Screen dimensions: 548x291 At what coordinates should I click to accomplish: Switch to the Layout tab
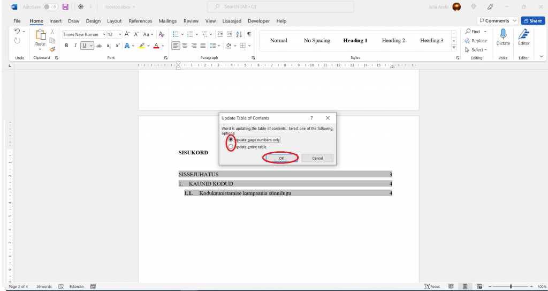(115, 21)
